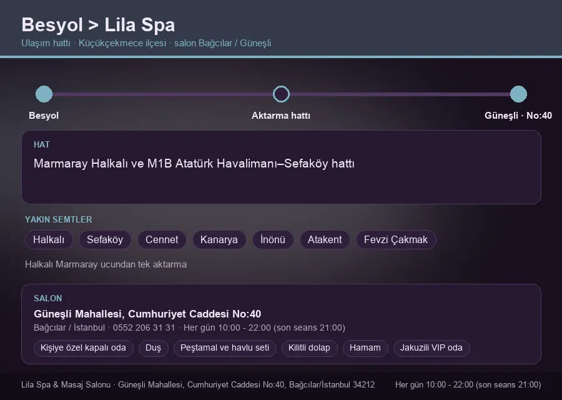Screen dimensions: 562x400
Task: Click the Besyol > Lila Spa title
Action: (98, 25)
